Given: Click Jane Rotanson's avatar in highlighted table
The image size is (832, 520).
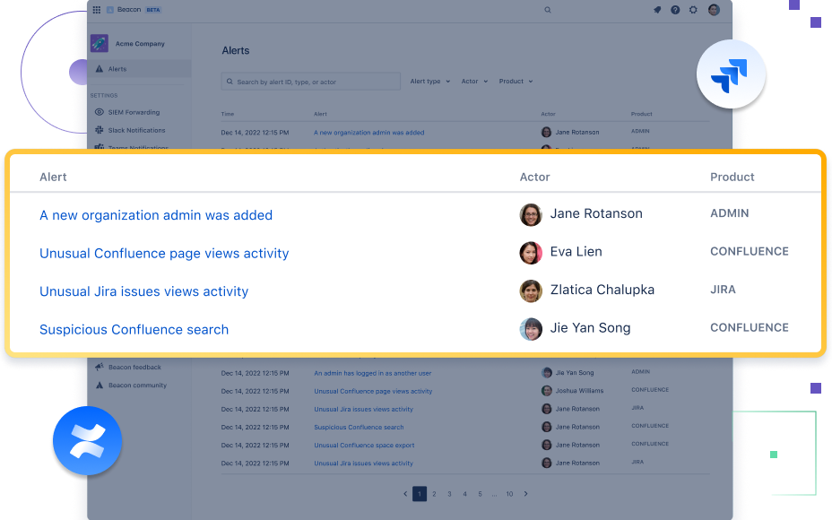Looking at the screenshot, I should [x=531, y=215].
